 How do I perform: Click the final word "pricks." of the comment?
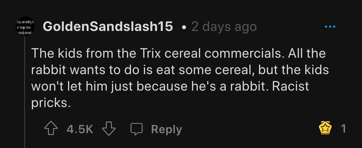click(51, 103)
